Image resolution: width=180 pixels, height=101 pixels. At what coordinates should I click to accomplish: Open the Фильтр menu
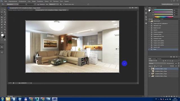pos(46,1)
